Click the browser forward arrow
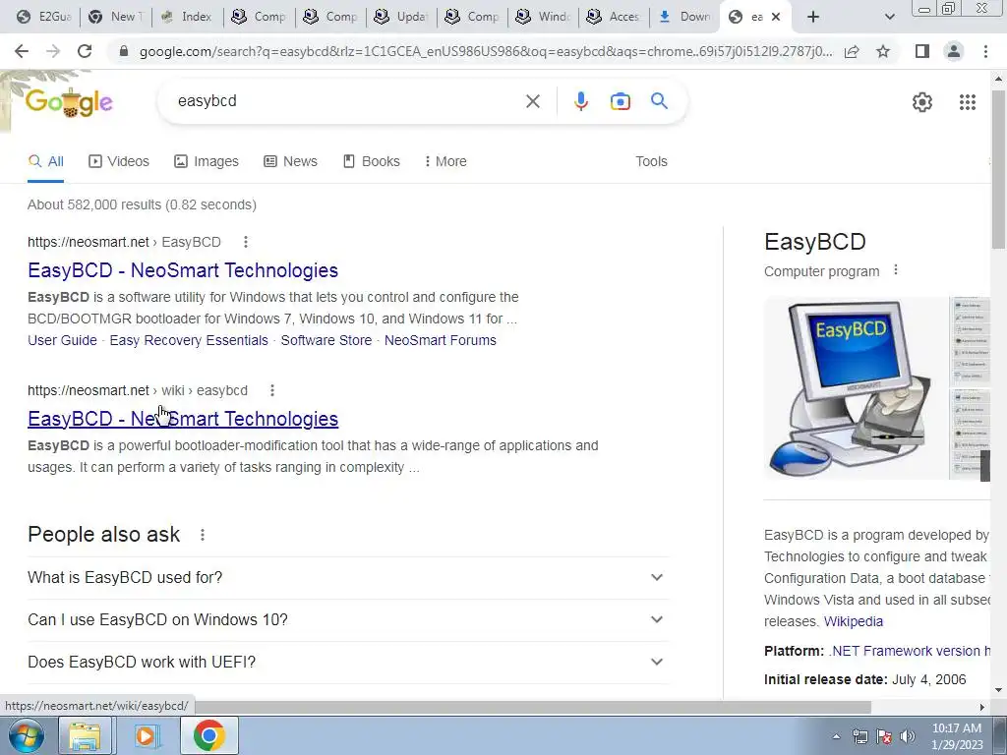The height and width of the screenshot is (755, 1007). [53, 51]
